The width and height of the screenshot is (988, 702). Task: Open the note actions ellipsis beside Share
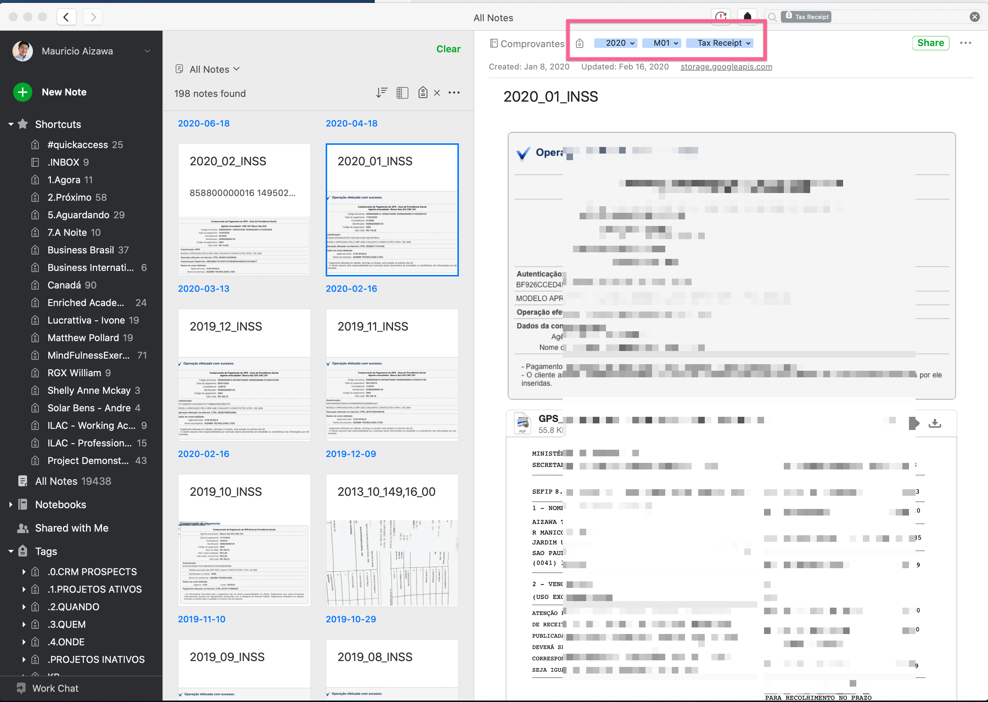(x=965, y=43)
